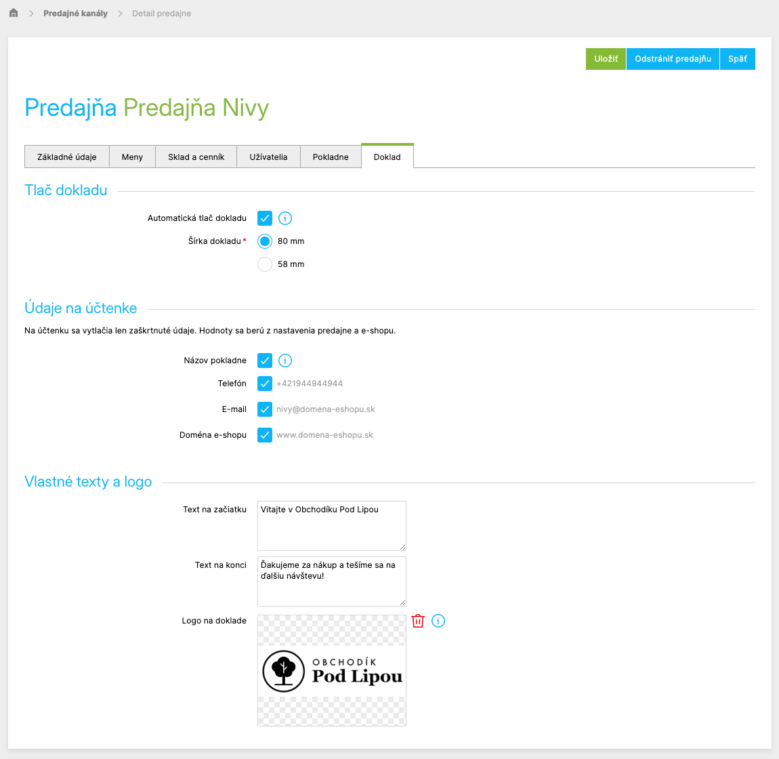Save changes with the Uložiť button

(x=606, y=59)
